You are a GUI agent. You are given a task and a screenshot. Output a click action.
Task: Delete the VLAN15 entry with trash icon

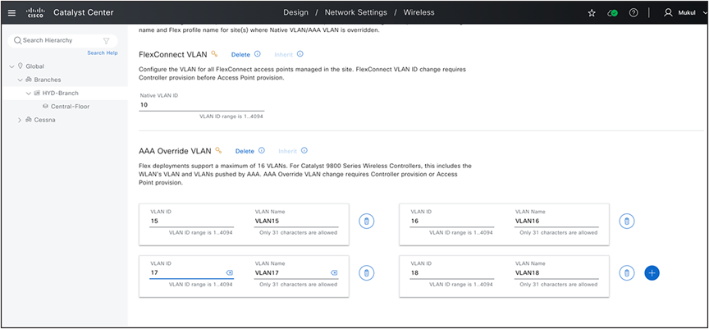367,222
